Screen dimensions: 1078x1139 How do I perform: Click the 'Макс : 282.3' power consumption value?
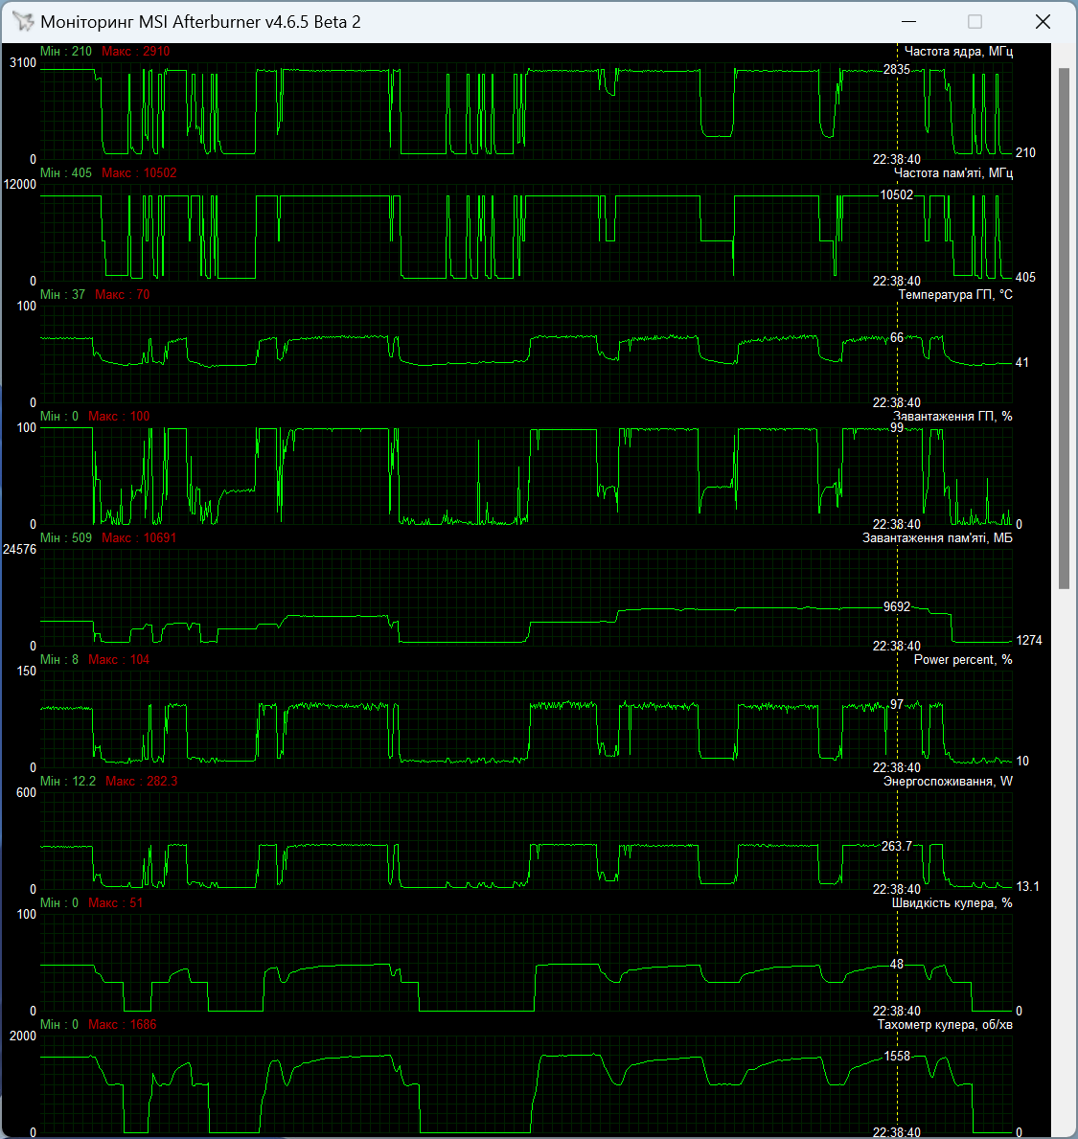(141, 782)
